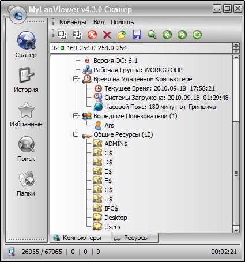
Task: Open the Поиск magnifier sidebar icon
Action: click(x=27, y=144)
